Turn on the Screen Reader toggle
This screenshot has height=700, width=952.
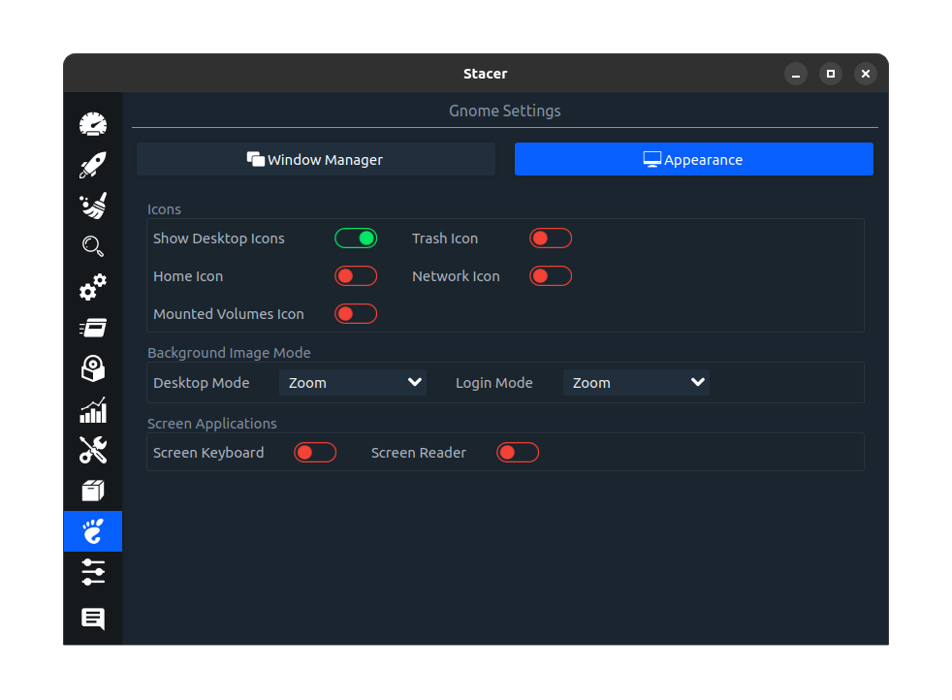518,453
